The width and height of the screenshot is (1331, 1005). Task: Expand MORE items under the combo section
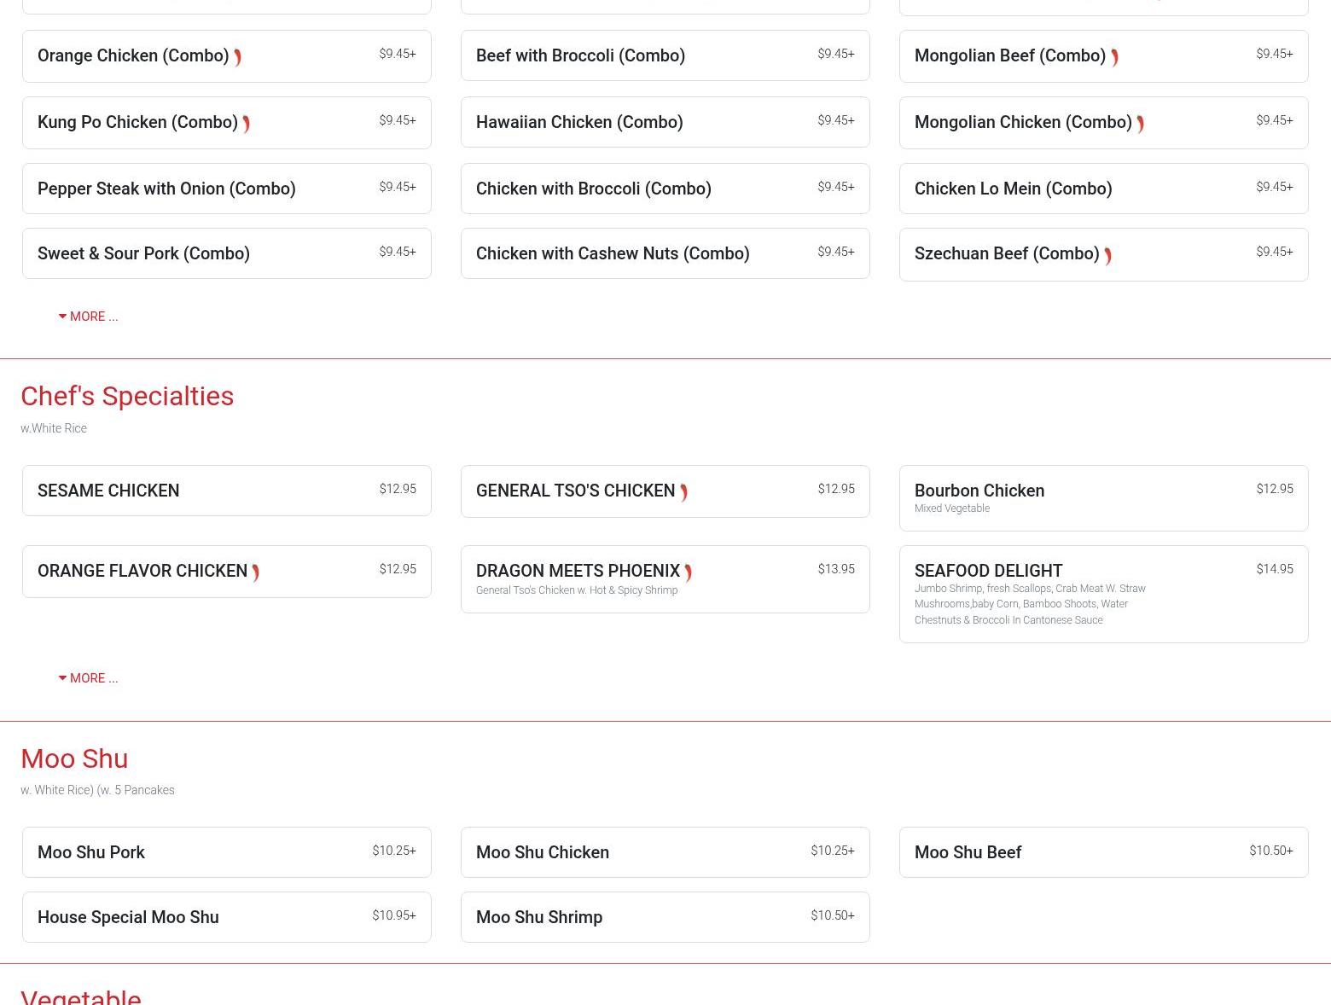89,317
